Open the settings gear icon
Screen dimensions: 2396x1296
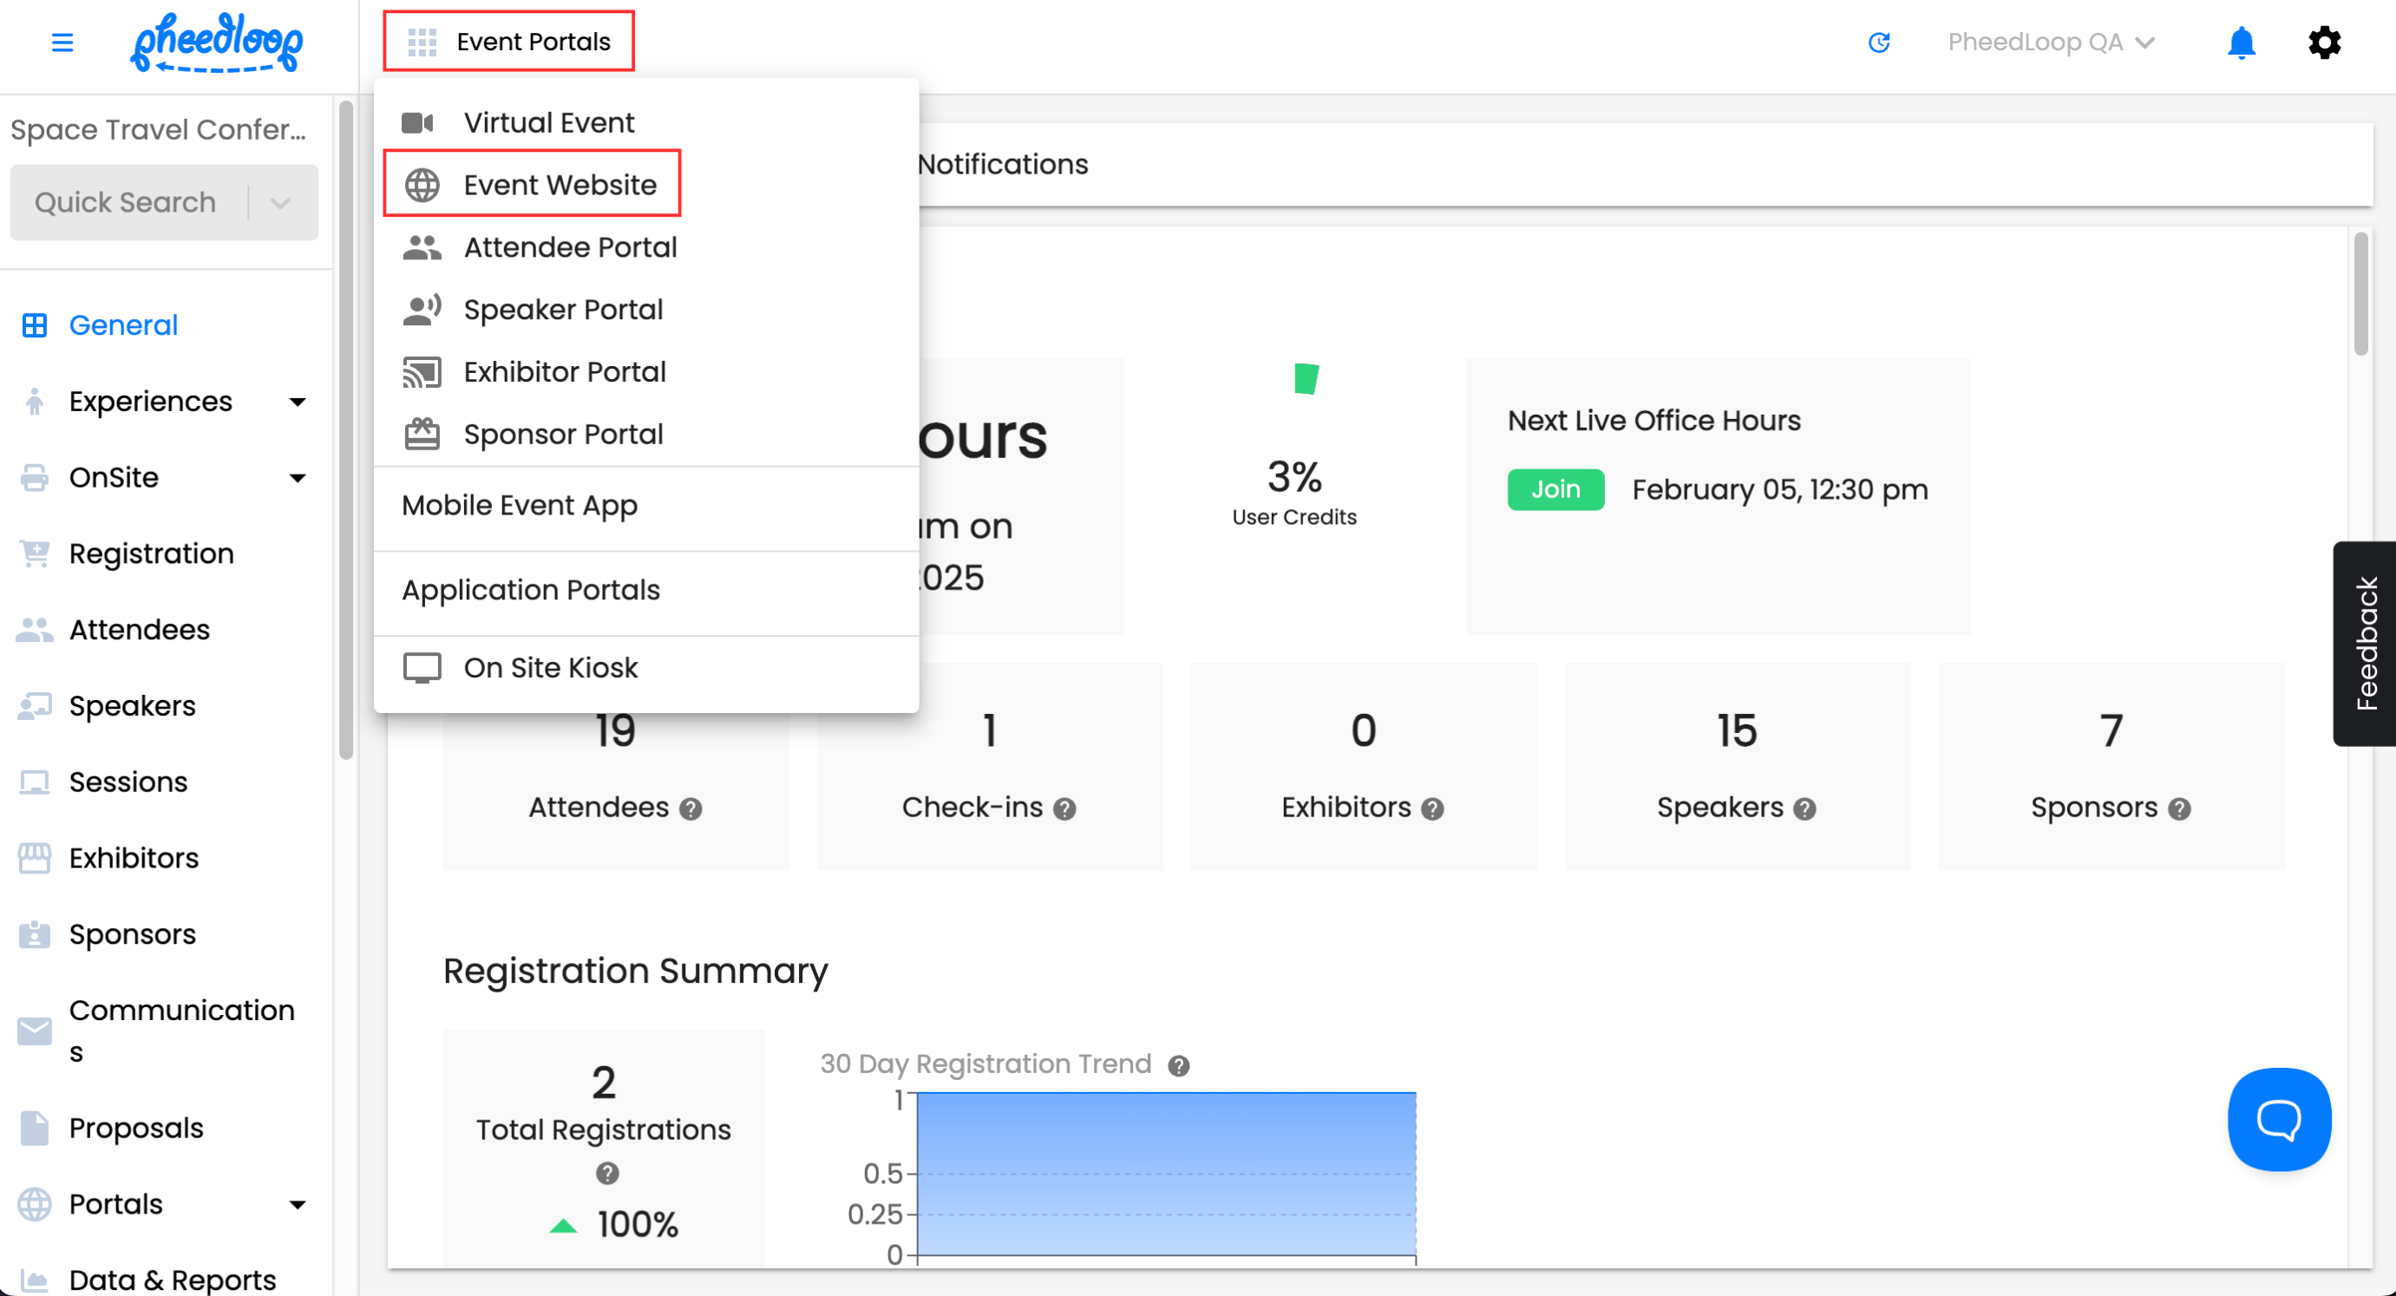[x=2323, y=42]
